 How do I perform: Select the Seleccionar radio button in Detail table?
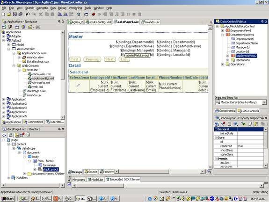(x=79, y=86)
